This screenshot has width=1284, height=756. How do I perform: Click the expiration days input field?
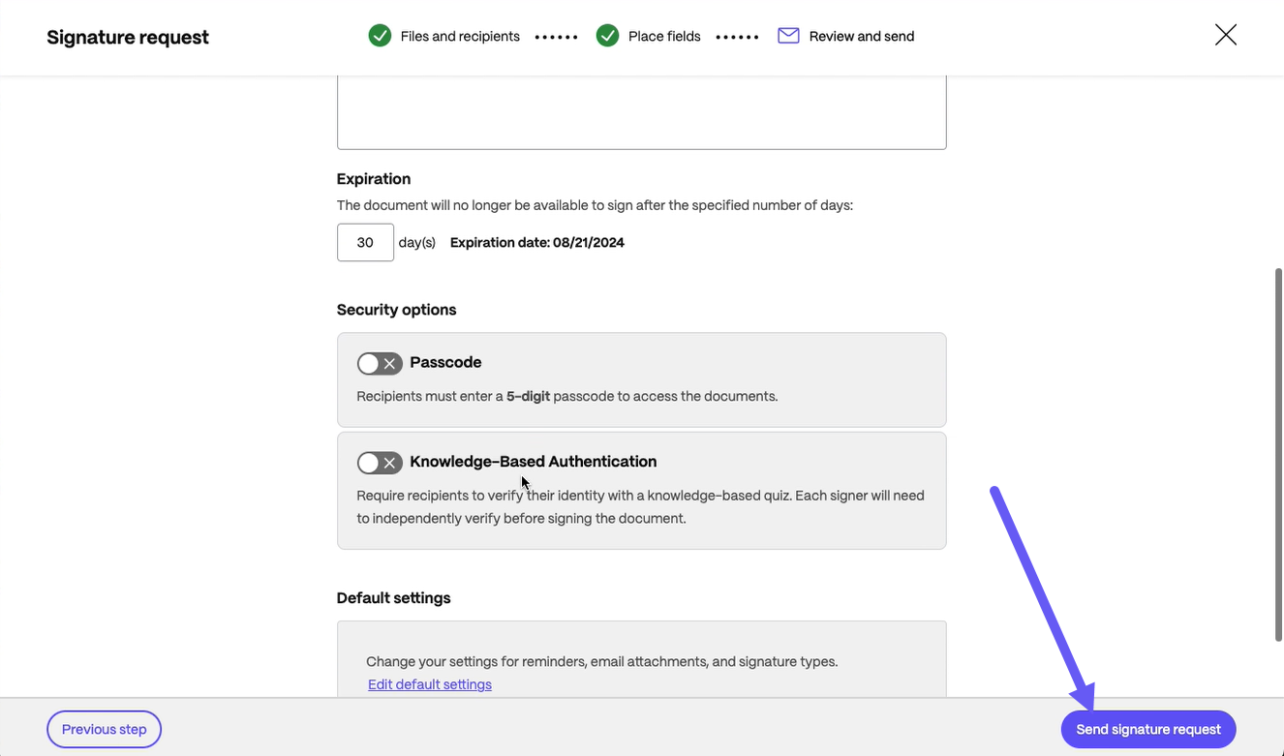365,242
